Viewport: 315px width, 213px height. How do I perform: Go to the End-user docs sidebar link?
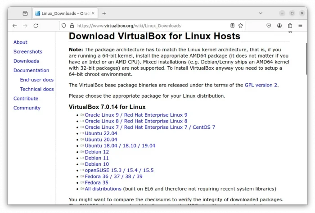tap(36, 80)
